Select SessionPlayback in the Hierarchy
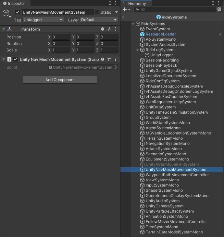Screen dimensions: 224x237 tap(161, 66)
